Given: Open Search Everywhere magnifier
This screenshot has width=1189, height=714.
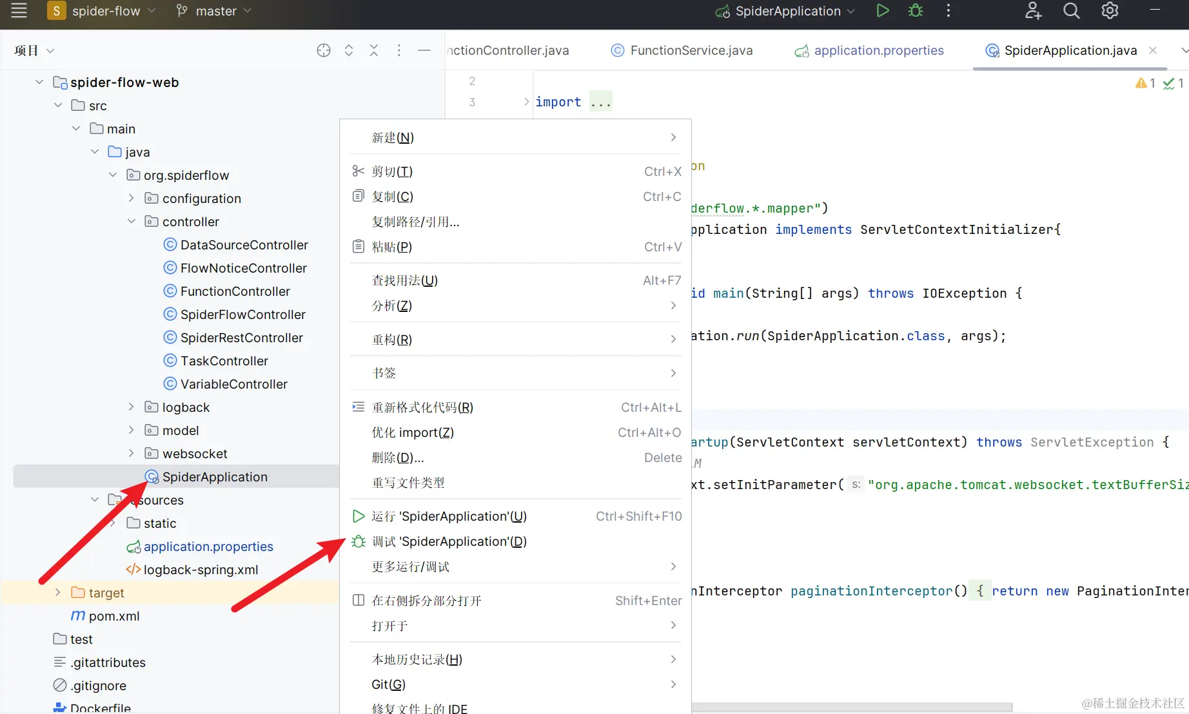Looking at the screenshot, I should (1071, 11).
